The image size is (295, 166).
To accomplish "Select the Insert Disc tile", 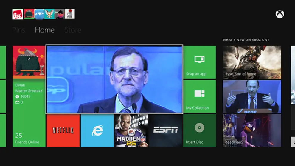I will coord(199,130).
